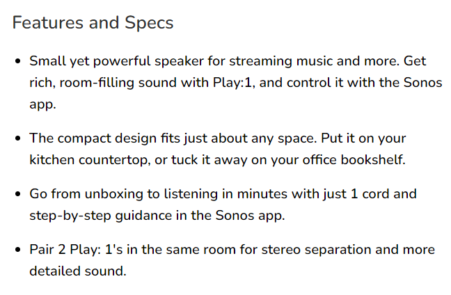This screenshot has height=295, width=451.
Task: Click the 'Features and Specs' heading
Action: pos(93,23)
